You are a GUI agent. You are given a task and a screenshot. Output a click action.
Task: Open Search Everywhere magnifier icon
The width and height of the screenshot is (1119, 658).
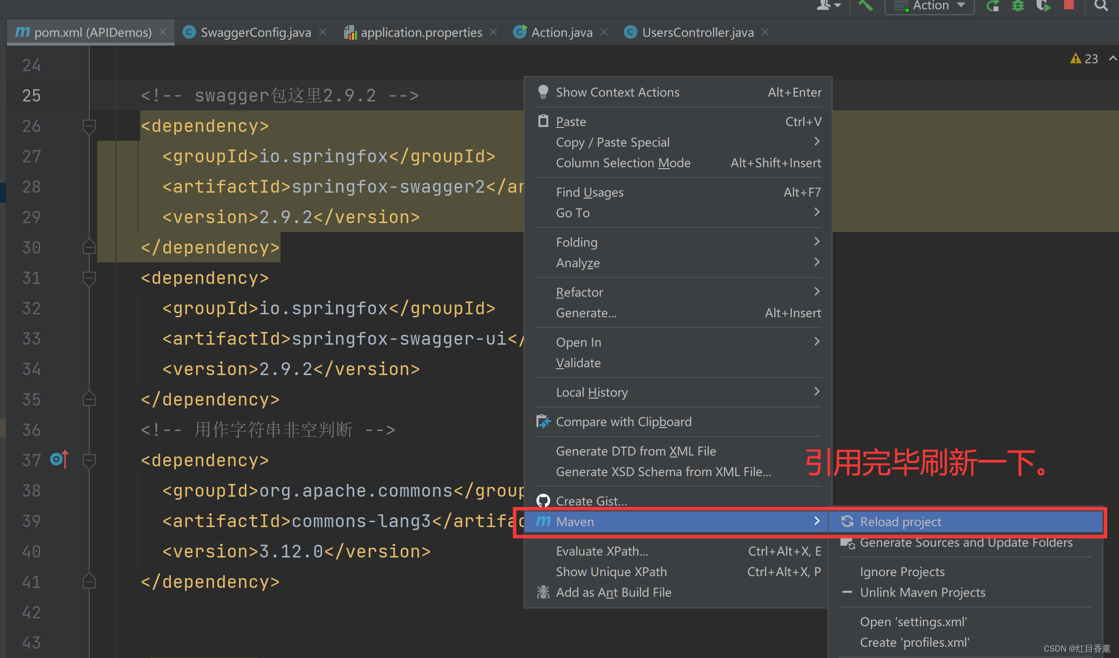(1101, 6)
